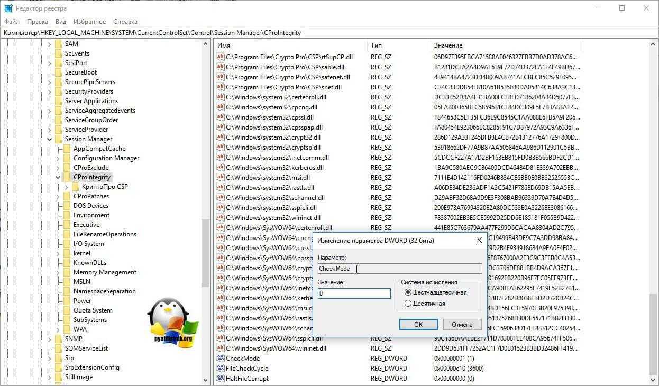The height and width of the screenshot is (386, 659).
Task: Expand the КриптоПро CSP subkey
Action: (67, 187)
